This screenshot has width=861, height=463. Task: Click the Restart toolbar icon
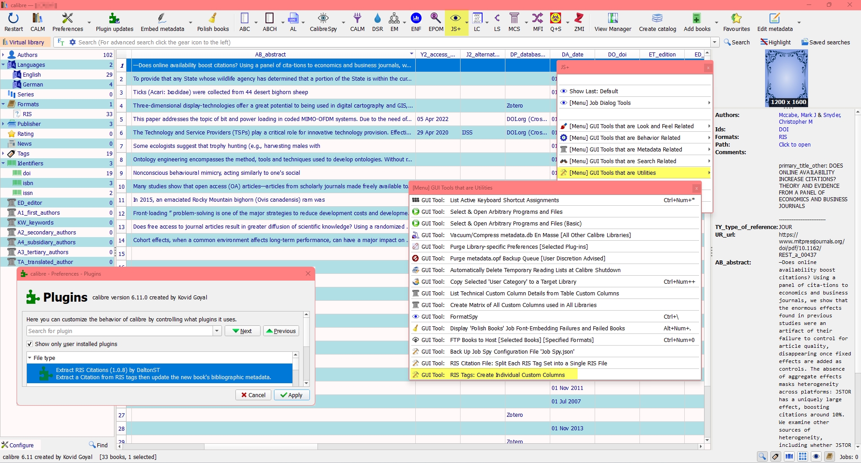point(13,22)
